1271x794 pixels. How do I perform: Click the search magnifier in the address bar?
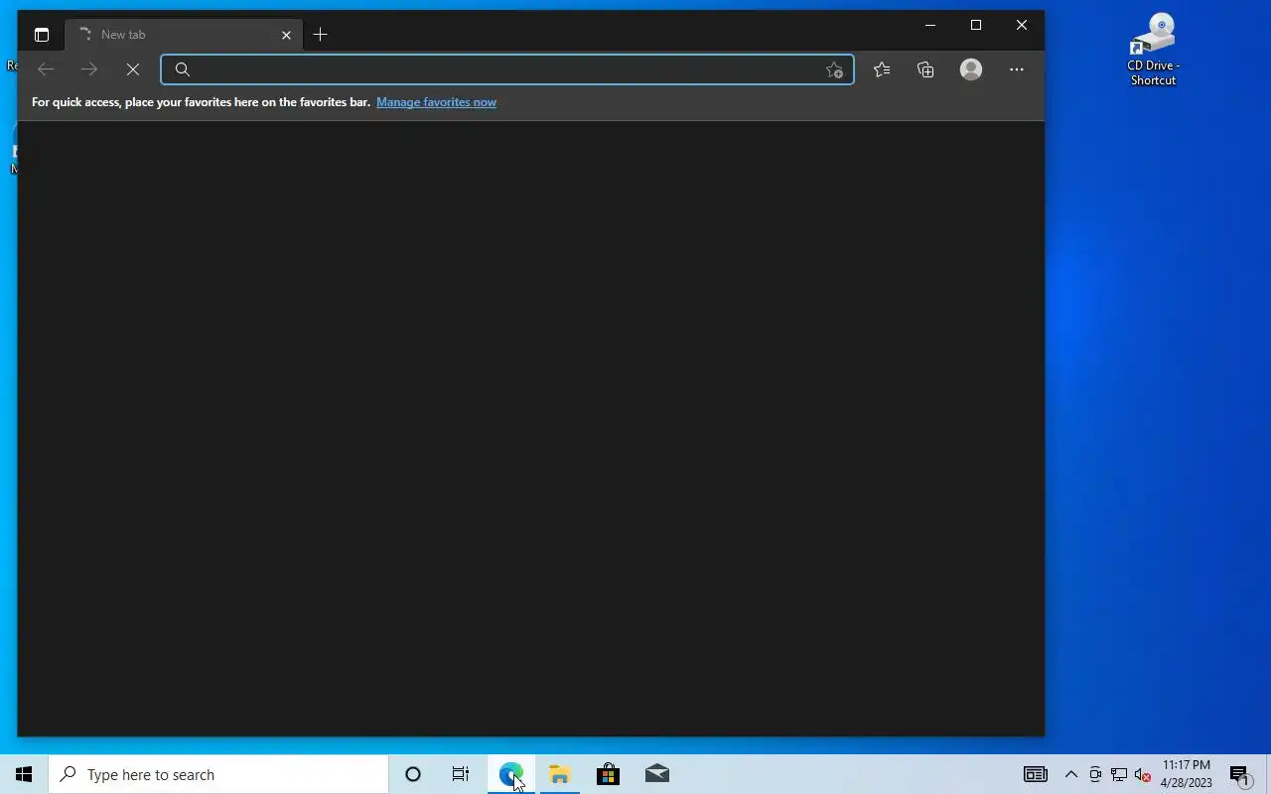point(183,69)
